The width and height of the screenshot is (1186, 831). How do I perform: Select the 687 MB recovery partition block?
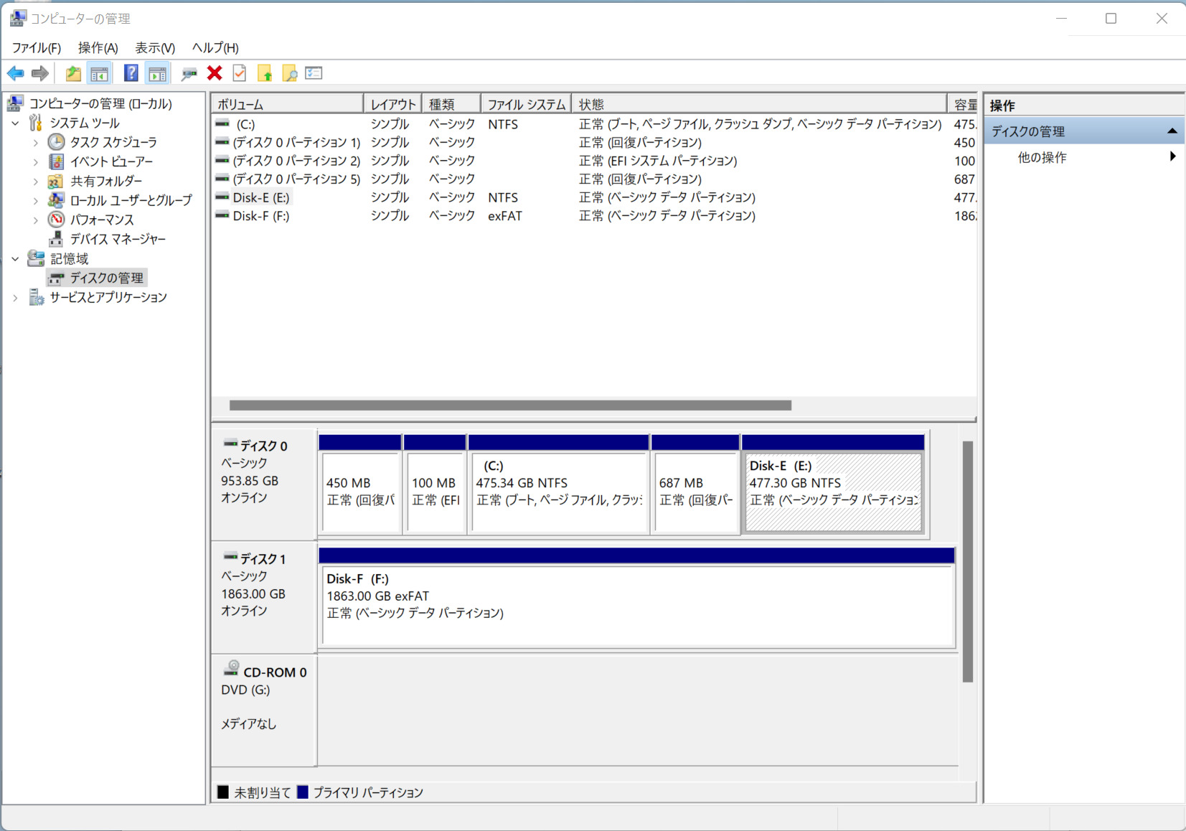click(x=695, y=484)
